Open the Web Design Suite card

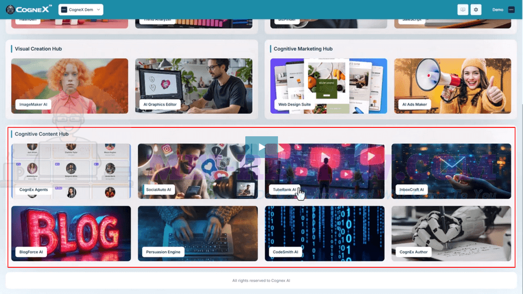(329, 86)
